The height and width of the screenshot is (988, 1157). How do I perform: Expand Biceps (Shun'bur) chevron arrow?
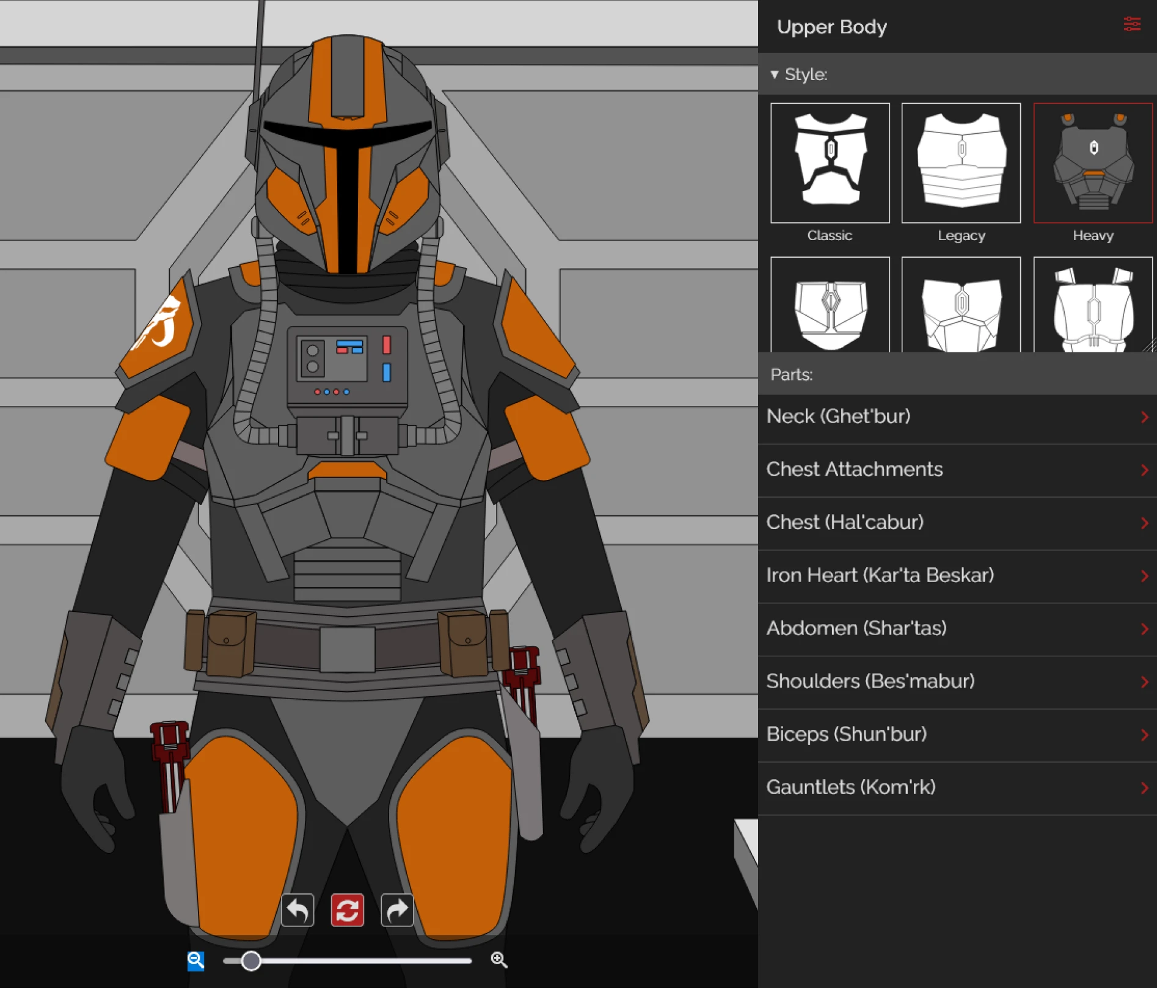[1144, 735]
